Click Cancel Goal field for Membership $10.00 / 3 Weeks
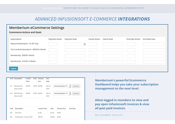Viewport: 175px width, 124px height. pyautogui.click(x=113, y=62)
